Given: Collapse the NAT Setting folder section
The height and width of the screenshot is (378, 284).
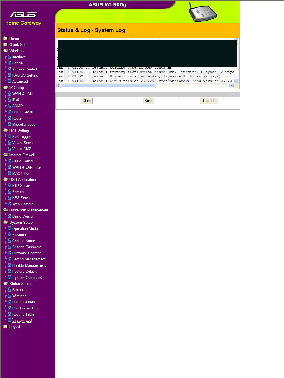Looking at the screenshot, I should (x=5, y=130).
